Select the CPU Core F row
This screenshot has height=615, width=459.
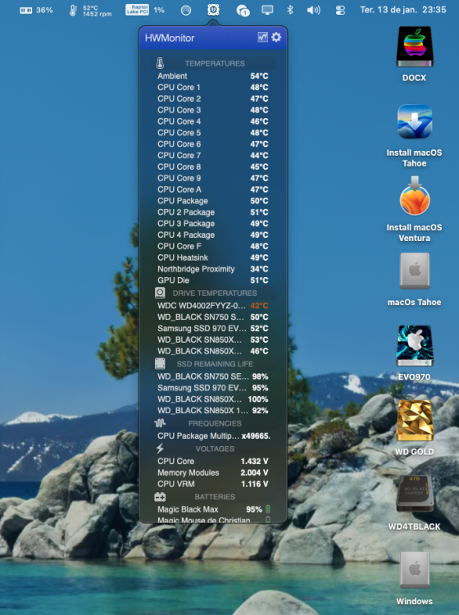(213, 246)
